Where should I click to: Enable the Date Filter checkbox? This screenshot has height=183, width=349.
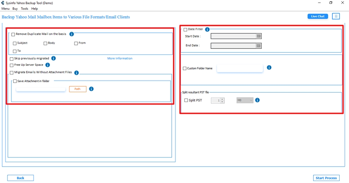pos(186,30)
